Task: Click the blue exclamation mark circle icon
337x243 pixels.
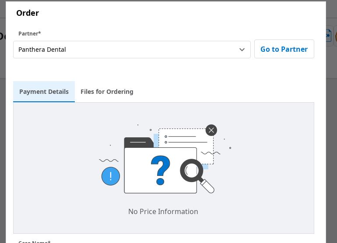Action: (x=111, y=176)
